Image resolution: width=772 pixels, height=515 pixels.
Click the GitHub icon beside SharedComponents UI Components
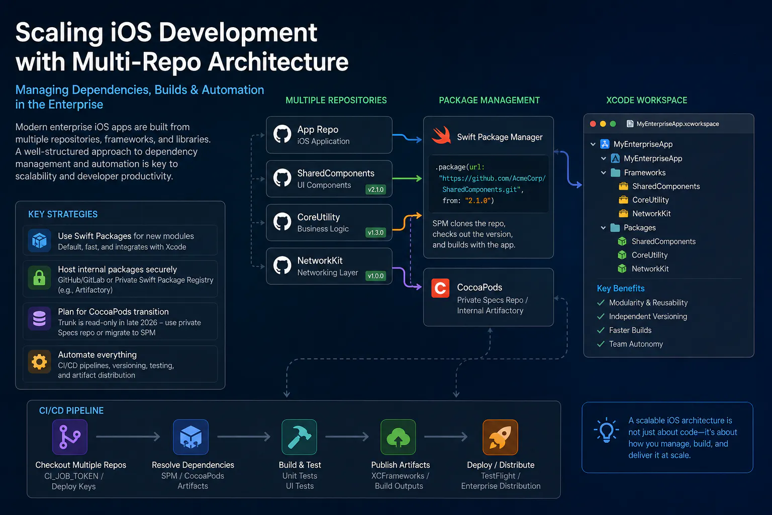click(x=282, y=178)
